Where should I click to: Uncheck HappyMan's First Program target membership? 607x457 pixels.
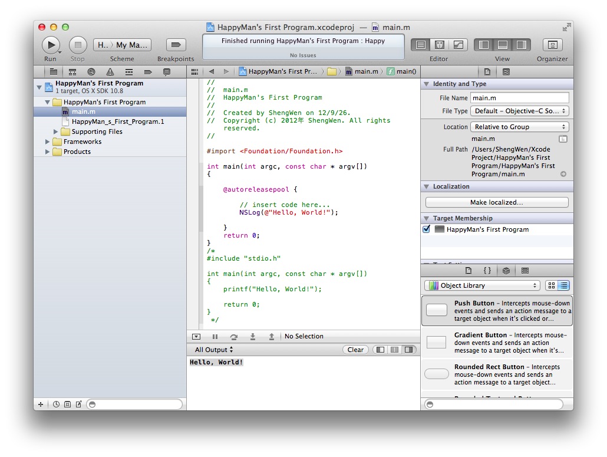427,229
